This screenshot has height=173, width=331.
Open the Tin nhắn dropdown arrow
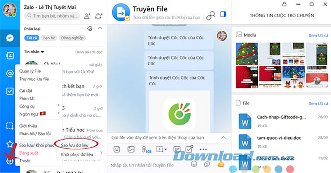pyautogui.click(x=42, y=52)
